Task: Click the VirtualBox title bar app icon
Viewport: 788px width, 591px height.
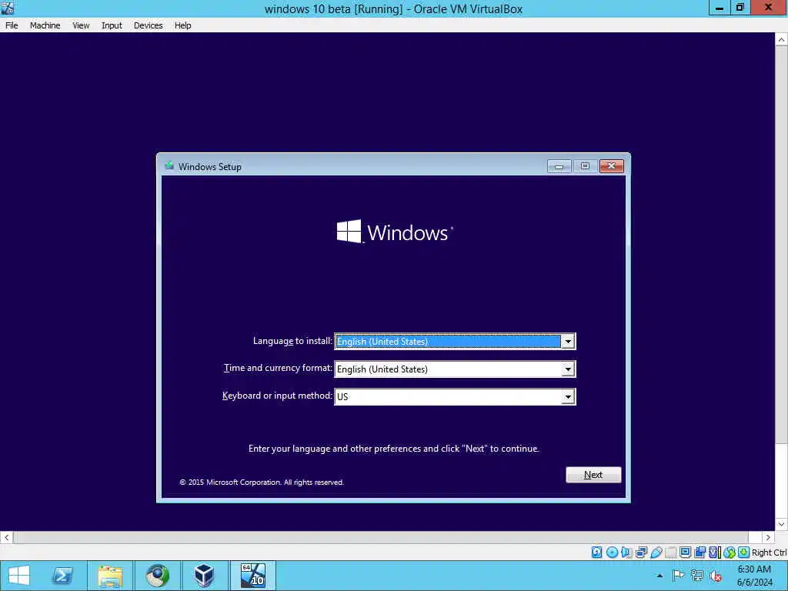Action: click(8, 8)
